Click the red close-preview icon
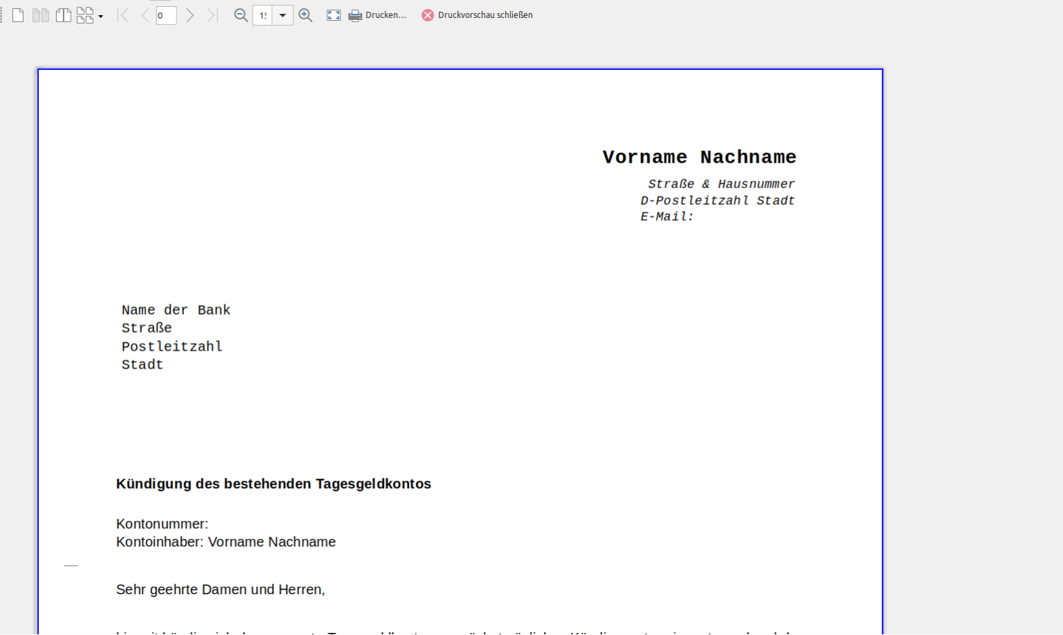This screenshot has height=635, width=1063. [427, 15]
